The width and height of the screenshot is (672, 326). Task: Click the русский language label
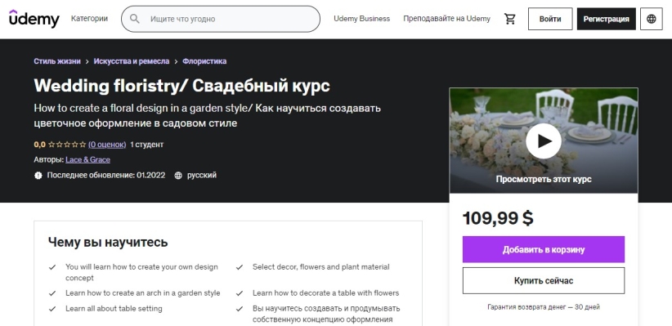[x=202, y=175]
